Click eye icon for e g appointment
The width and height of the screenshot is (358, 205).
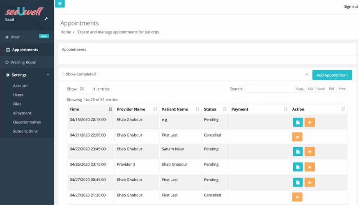pyautogui.click(x=310, y=122)
